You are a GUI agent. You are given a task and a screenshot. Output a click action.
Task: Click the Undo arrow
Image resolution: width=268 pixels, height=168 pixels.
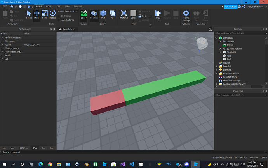pos(12,7)
